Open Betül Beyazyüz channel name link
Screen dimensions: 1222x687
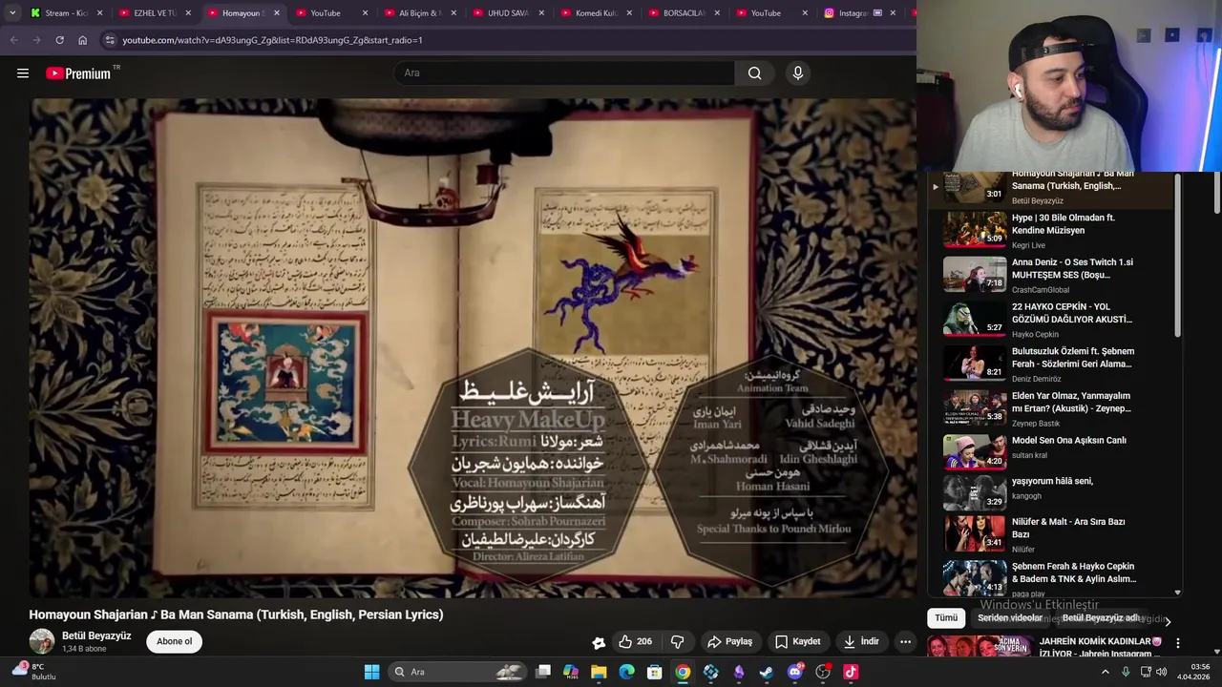click(96, 635)
